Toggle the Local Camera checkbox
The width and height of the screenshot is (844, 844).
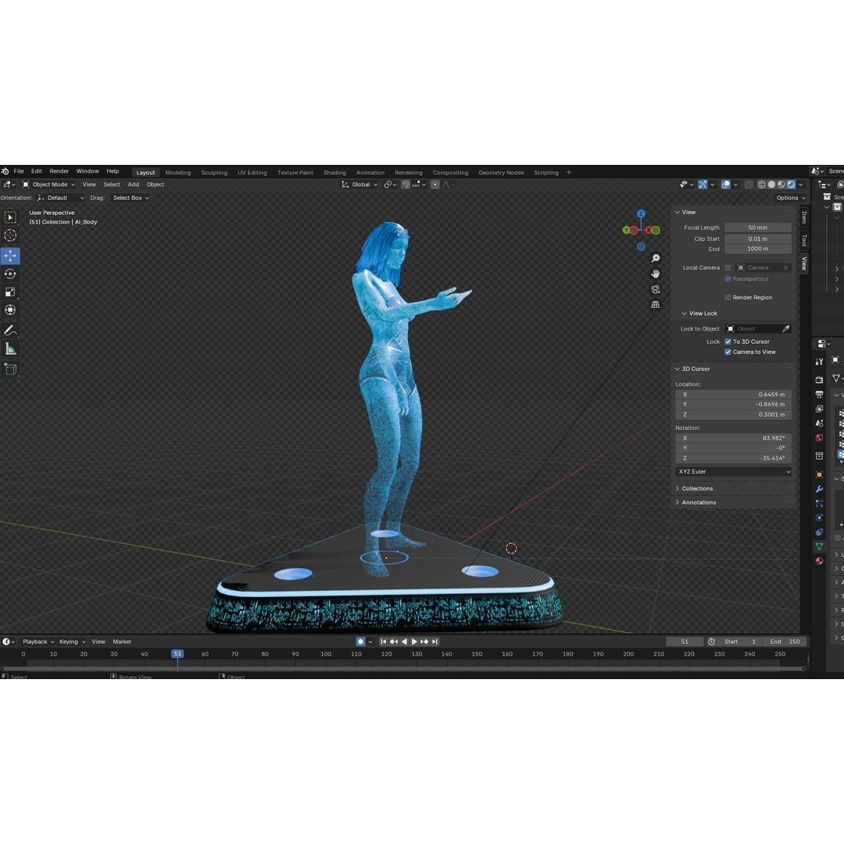coord(728,267)
